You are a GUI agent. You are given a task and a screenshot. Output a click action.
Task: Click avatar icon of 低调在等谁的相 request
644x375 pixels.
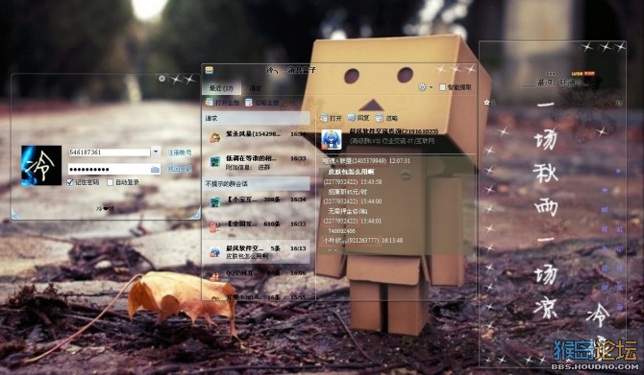coord(214,161)
